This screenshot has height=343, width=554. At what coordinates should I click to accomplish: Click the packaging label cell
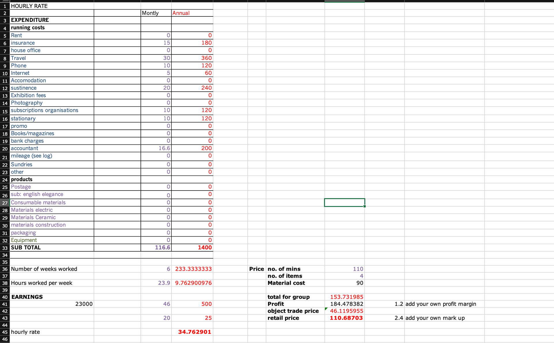click(x=52, y=233)
